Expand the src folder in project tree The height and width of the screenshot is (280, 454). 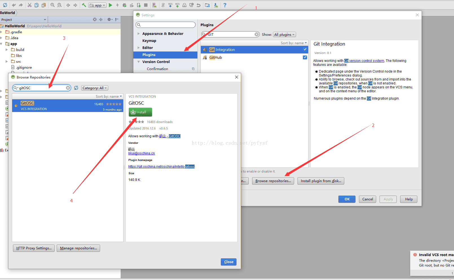7,61
